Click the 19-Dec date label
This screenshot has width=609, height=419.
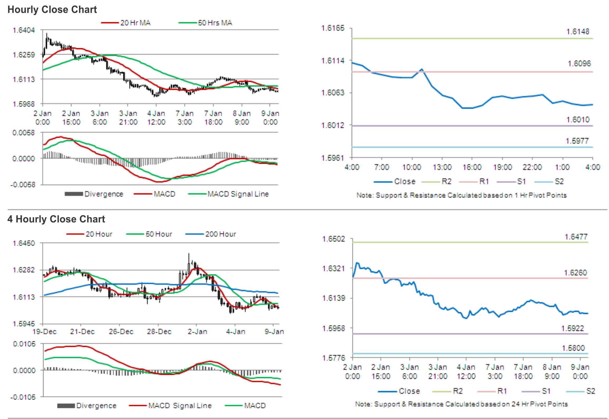[44, 332]
